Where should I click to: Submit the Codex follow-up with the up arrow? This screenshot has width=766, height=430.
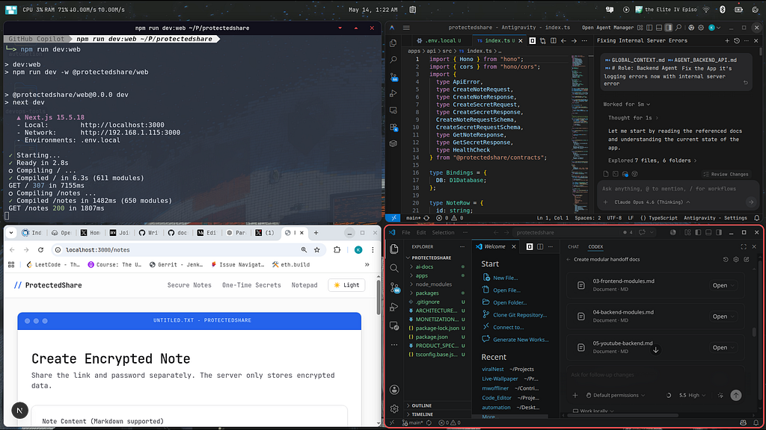[736, 396]
